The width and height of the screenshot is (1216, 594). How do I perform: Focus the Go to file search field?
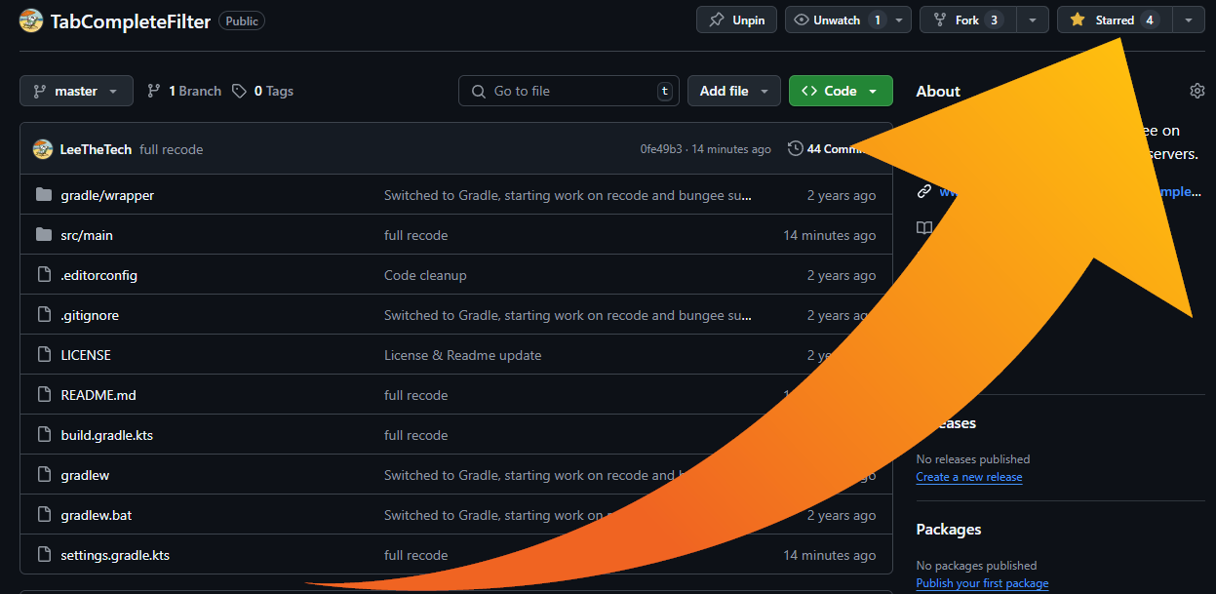pyautogui.click(x=569, y=91)
